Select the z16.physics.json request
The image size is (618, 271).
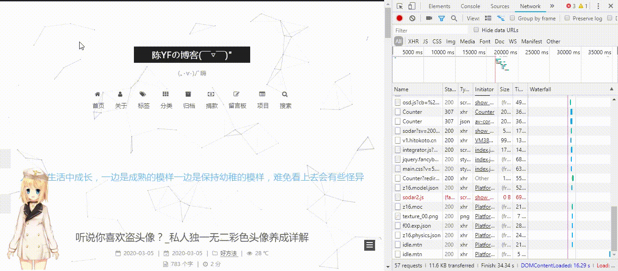tap(501, 235)
